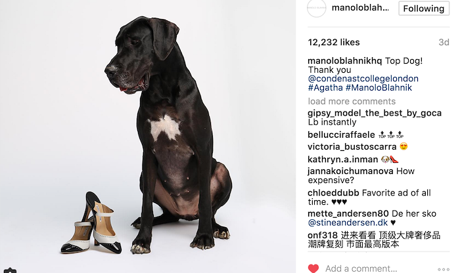Open manoloblah... username in header
The image size is (460, 273).
(360, 8)
